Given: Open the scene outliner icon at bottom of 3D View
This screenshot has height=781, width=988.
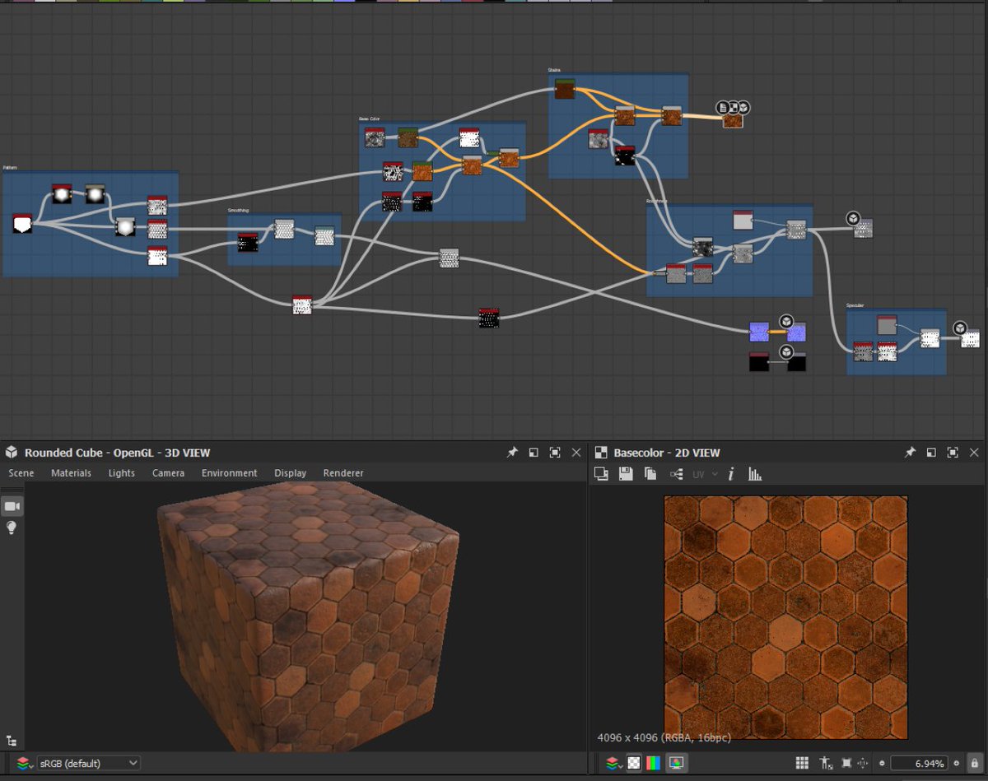Looking at the screenshot, I should pyautogui.click(x=12, y=741).
